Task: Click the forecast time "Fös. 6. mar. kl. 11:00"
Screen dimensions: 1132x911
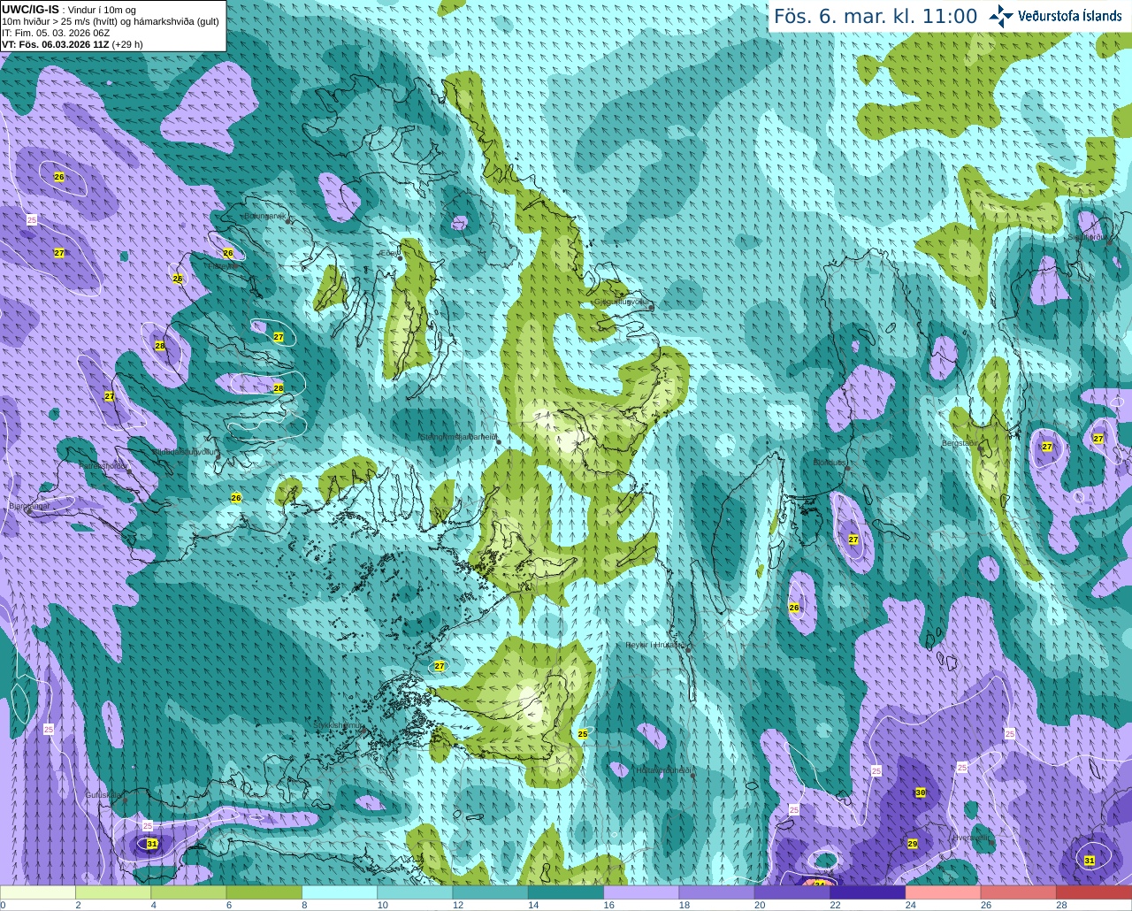Action: pyautogui.click(x=876, y=16)
